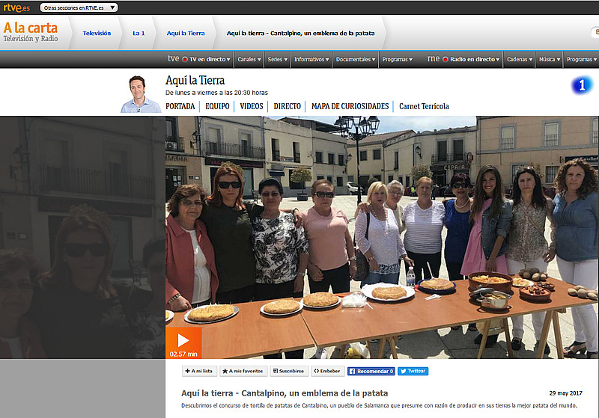599x418 pixels.
Task: Open TV en directo dropdown
Action: [x=207, y=59]
